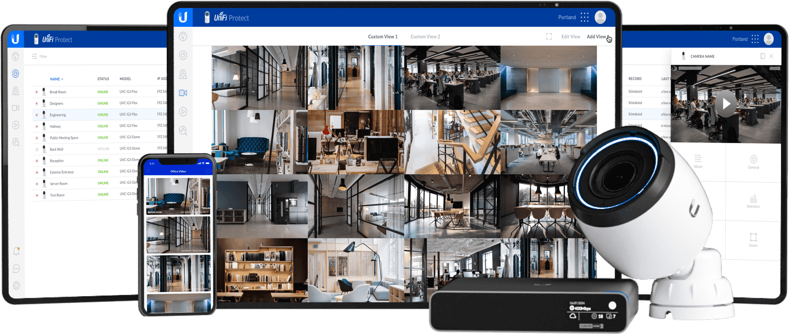
Task: Open the app grid icon in center tablet header
Action: [x=584, y=17]
